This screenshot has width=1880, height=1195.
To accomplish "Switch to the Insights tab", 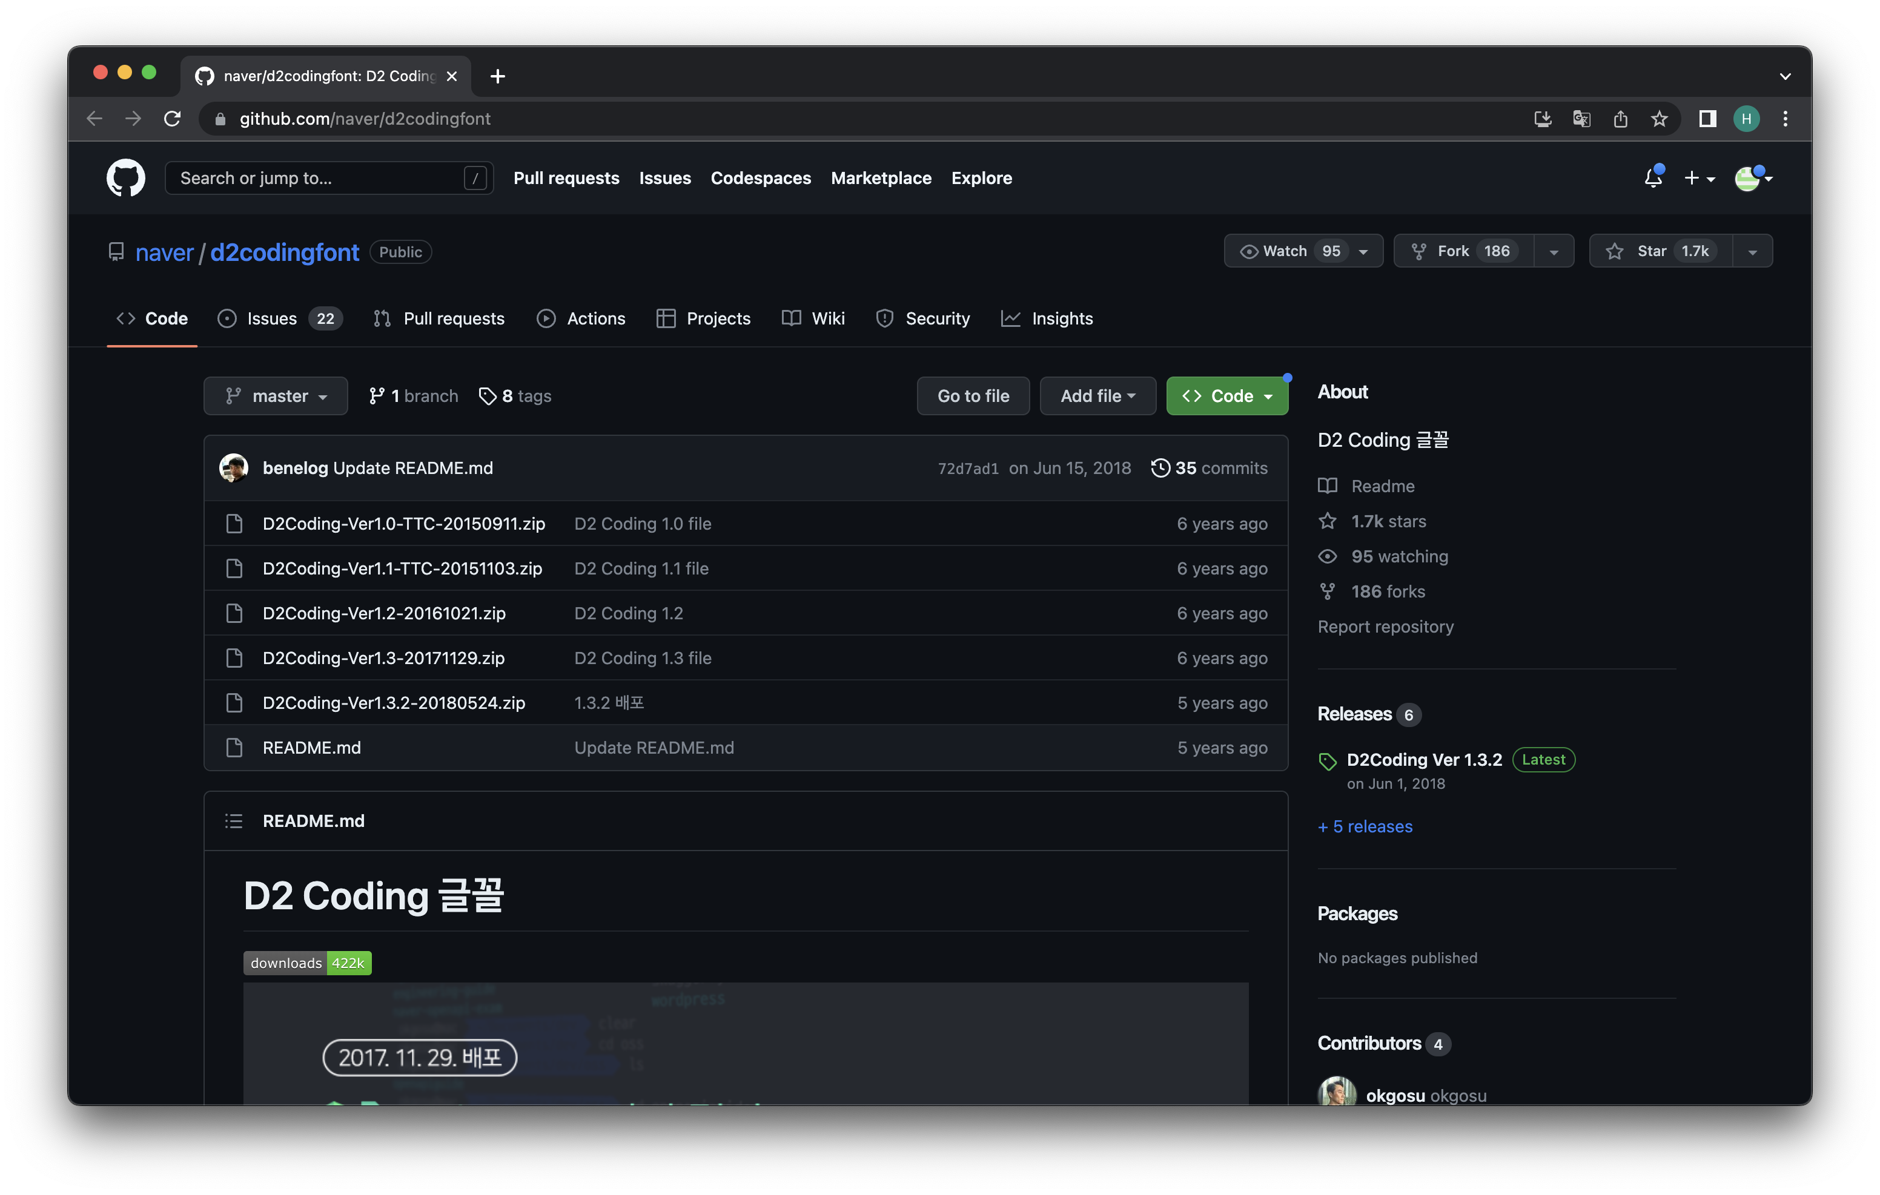I will point(1047,318).
